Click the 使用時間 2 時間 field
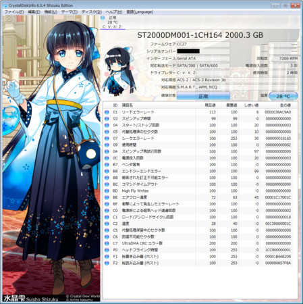 pos(283,73)
